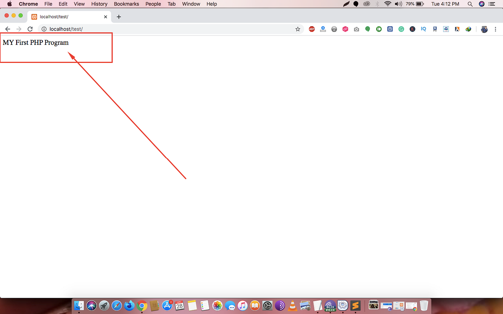
Task: Click the Wi-Fi status icon
Action: click(387, 4)
